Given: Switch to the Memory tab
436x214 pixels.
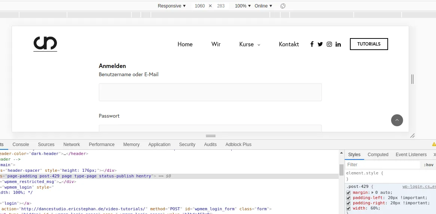Looking at the screenshot, I should (x=131, y=144).
